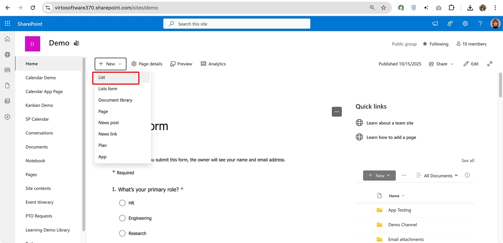Open the My sites globe icon
The image size is (503, 243).
[7, 54]
